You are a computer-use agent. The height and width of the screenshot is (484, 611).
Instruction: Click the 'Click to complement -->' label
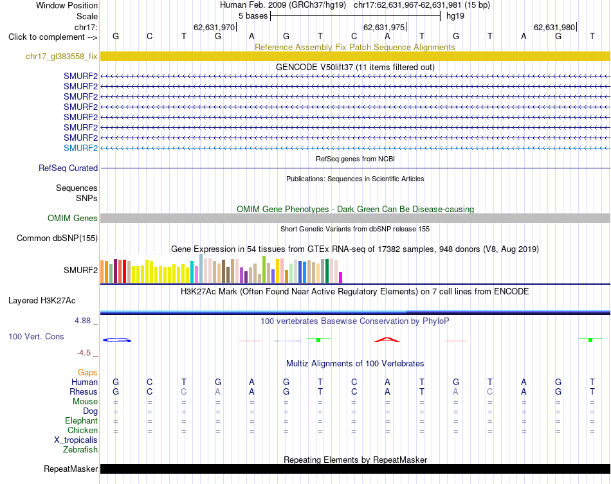coord(53,37)
